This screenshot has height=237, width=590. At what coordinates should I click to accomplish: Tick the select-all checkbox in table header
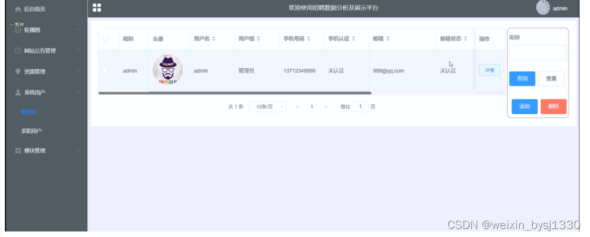(x=105, y=39)
